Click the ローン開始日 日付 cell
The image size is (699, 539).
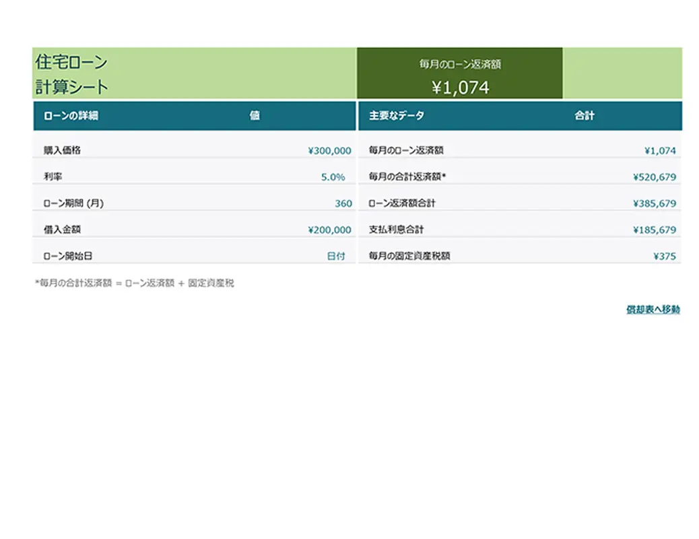[336, 256]
